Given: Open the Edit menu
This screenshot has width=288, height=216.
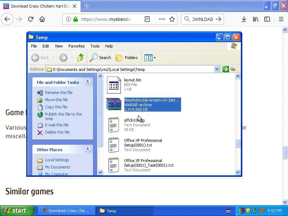Looking at the screenshot, I should [x=46, y=46].
